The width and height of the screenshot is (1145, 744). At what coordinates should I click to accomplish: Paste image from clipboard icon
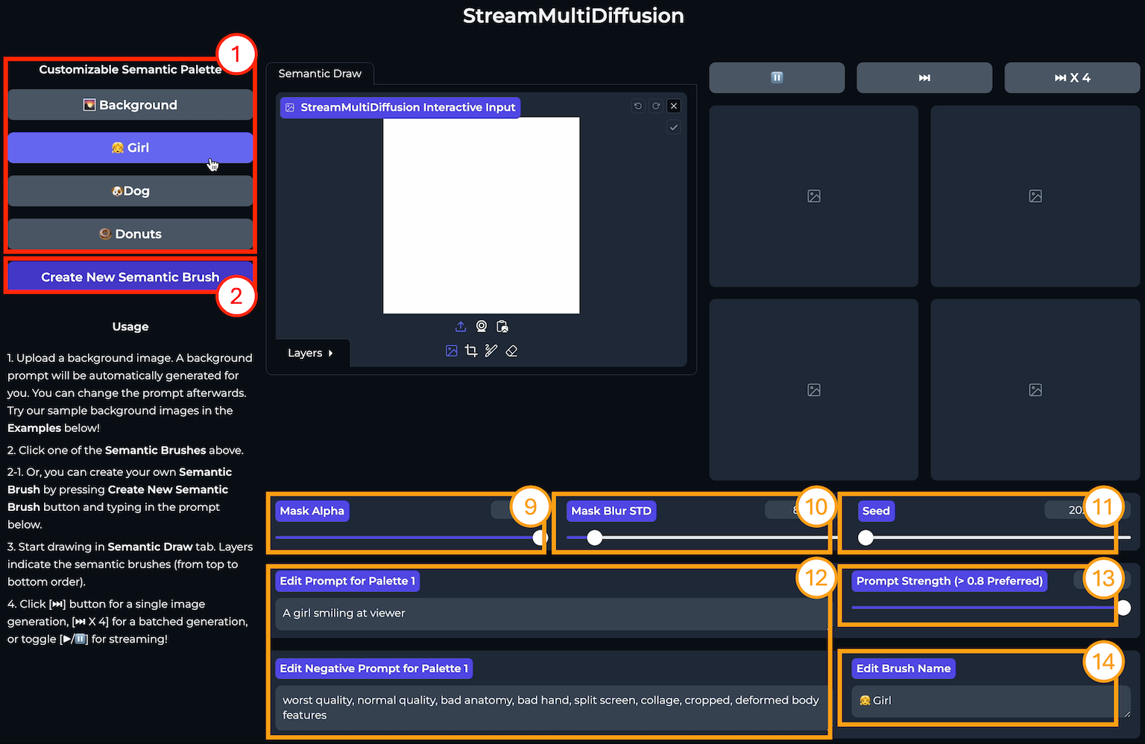click(x=502, y=326)
